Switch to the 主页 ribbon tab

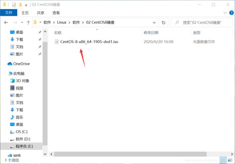pyautogui.click(x=25, y=13)
